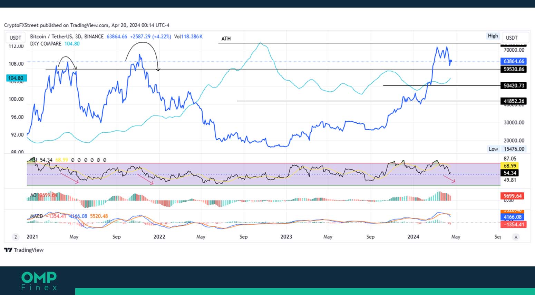This screenshot has width=535, height=295.
Task: Click the 59530.86 horizontal line price label
Action: click(514, 69)
